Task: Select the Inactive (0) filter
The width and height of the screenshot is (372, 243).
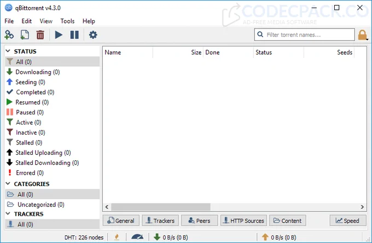Action: (52, 132)
